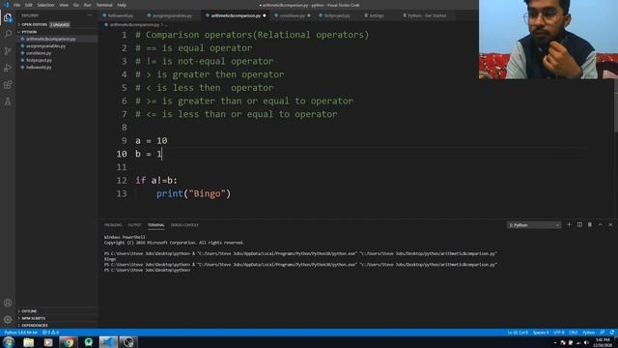Screen dimensions: 618x348
Task: Open the Run menu
Action: pos(88,5)
